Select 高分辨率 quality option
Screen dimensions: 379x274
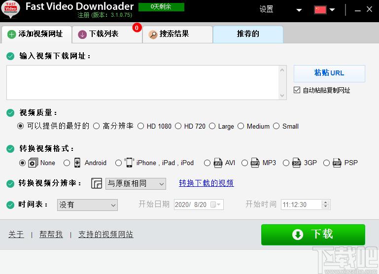(96, 126)
